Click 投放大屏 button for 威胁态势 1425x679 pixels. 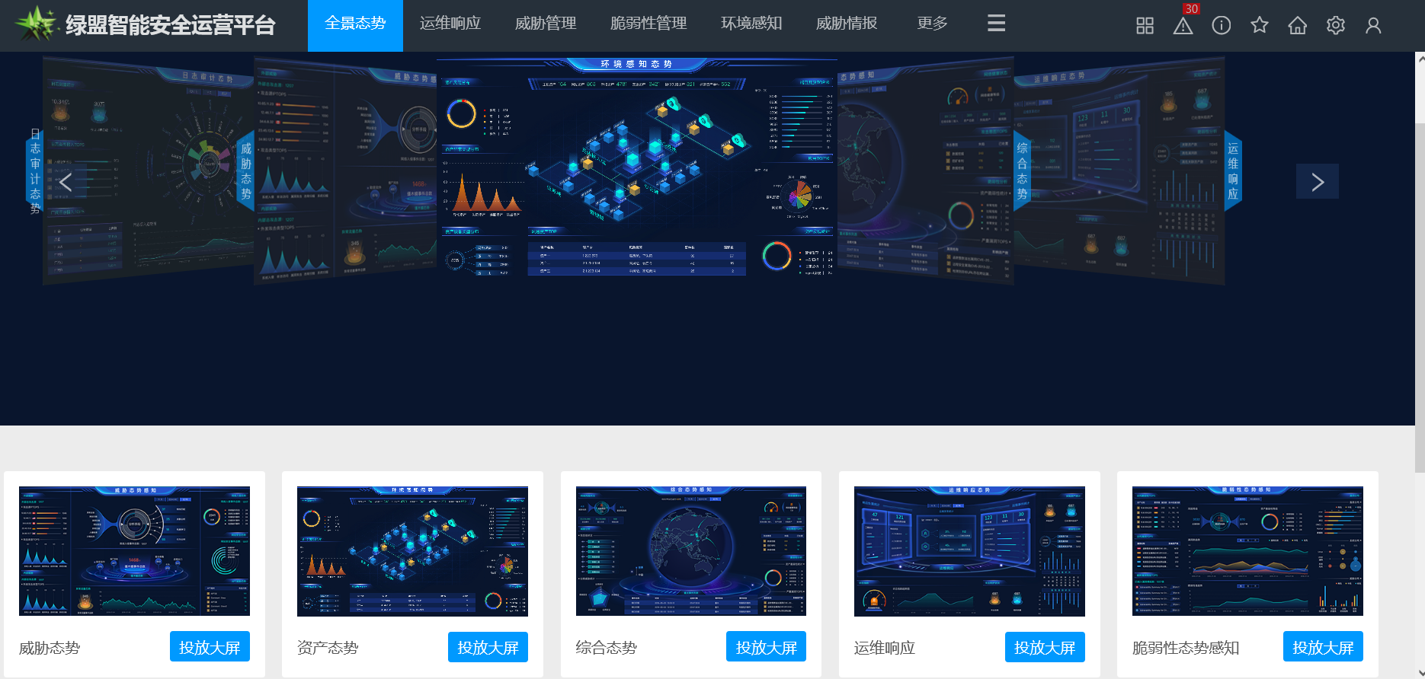(x=210, y=647)
